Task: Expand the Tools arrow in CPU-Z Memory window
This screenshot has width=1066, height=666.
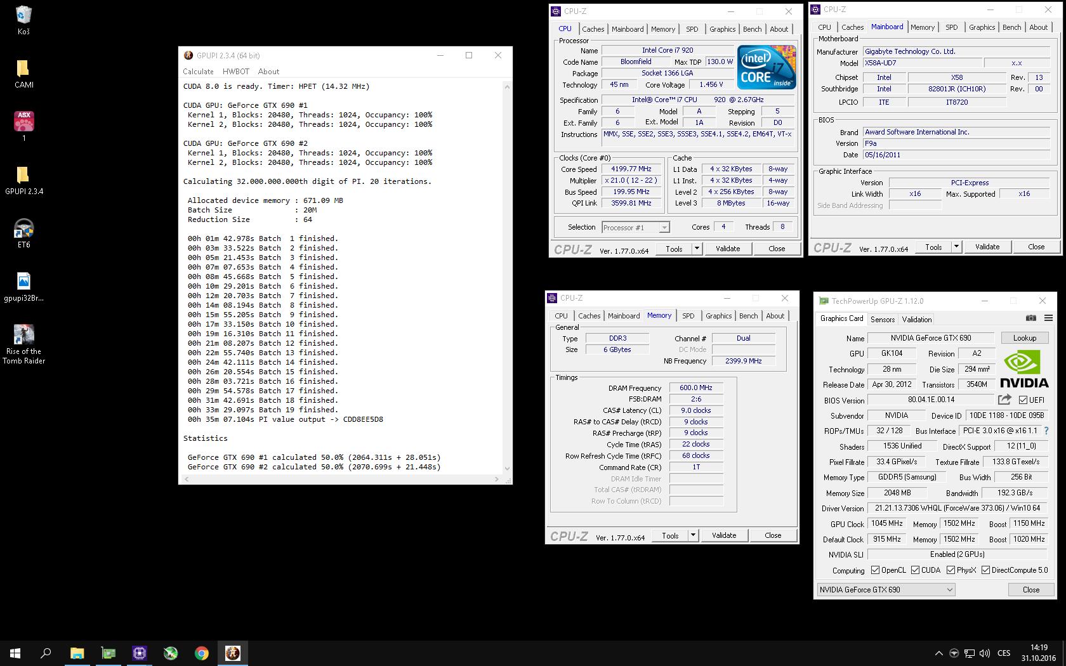Action: (693, 535)
